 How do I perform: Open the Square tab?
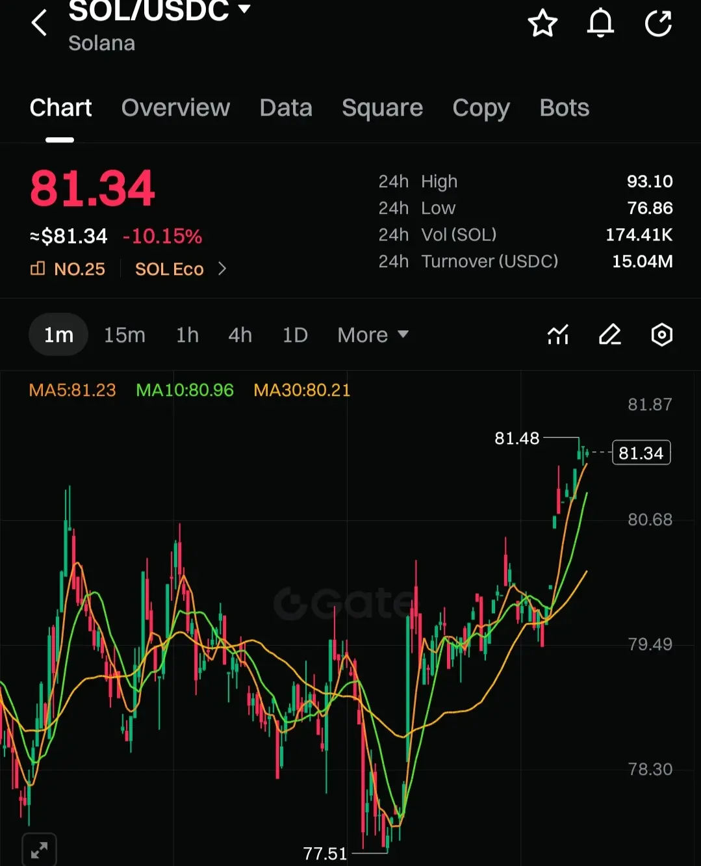click(382, 108)
